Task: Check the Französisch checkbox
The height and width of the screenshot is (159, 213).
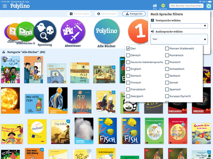Action: tap(128, 89)
